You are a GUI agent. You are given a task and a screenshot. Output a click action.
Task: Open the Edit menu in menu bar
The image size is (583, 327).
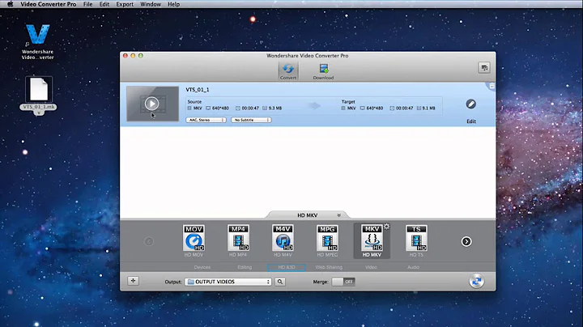[104, 4]
